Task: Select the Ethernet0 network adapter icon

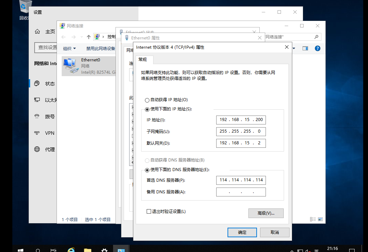Action: 71,66
